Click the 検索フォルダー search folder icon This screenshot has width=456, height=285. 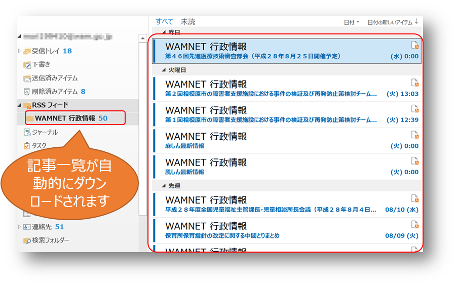[27, 240]
